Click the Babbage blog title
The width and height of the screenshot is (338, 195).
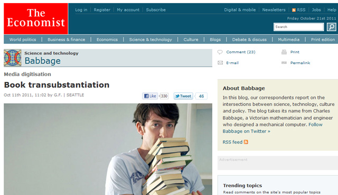click(x=42, y=61)
